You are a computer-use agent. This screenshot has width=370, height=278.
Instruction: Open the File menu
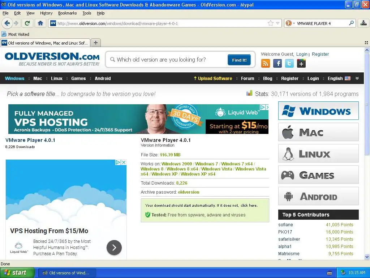click(5, 13)
